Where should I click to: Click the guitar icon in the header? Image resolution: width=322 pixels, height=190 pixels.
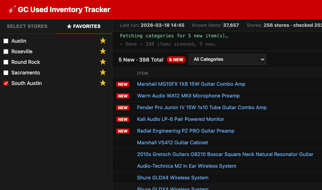12,9
